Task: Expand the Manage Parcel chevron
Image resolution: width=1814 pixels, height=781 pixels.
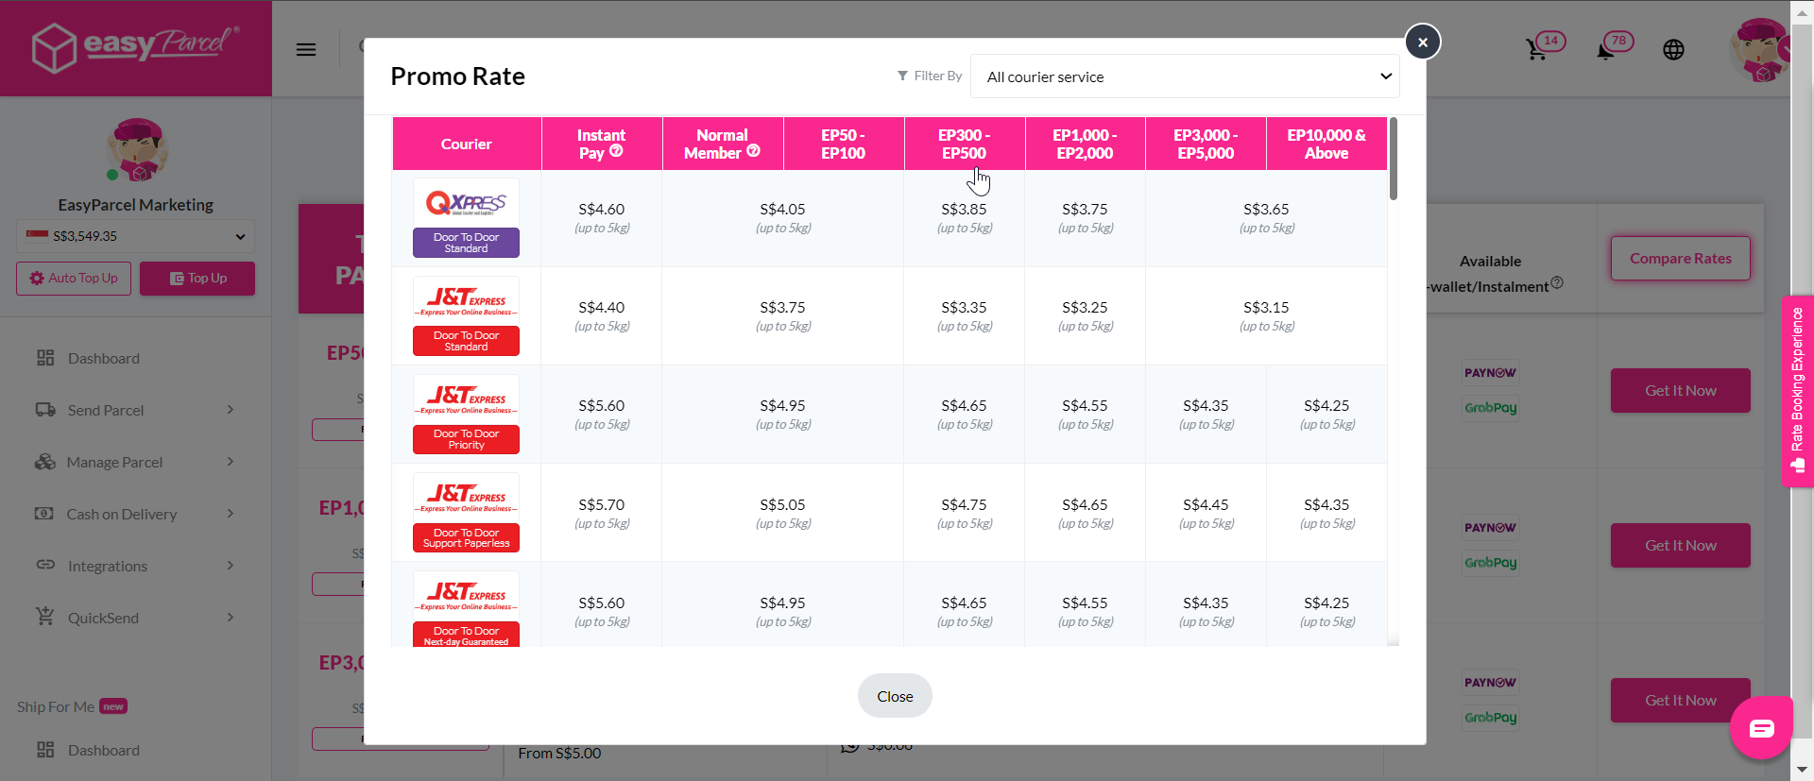Action: [231, 461]
